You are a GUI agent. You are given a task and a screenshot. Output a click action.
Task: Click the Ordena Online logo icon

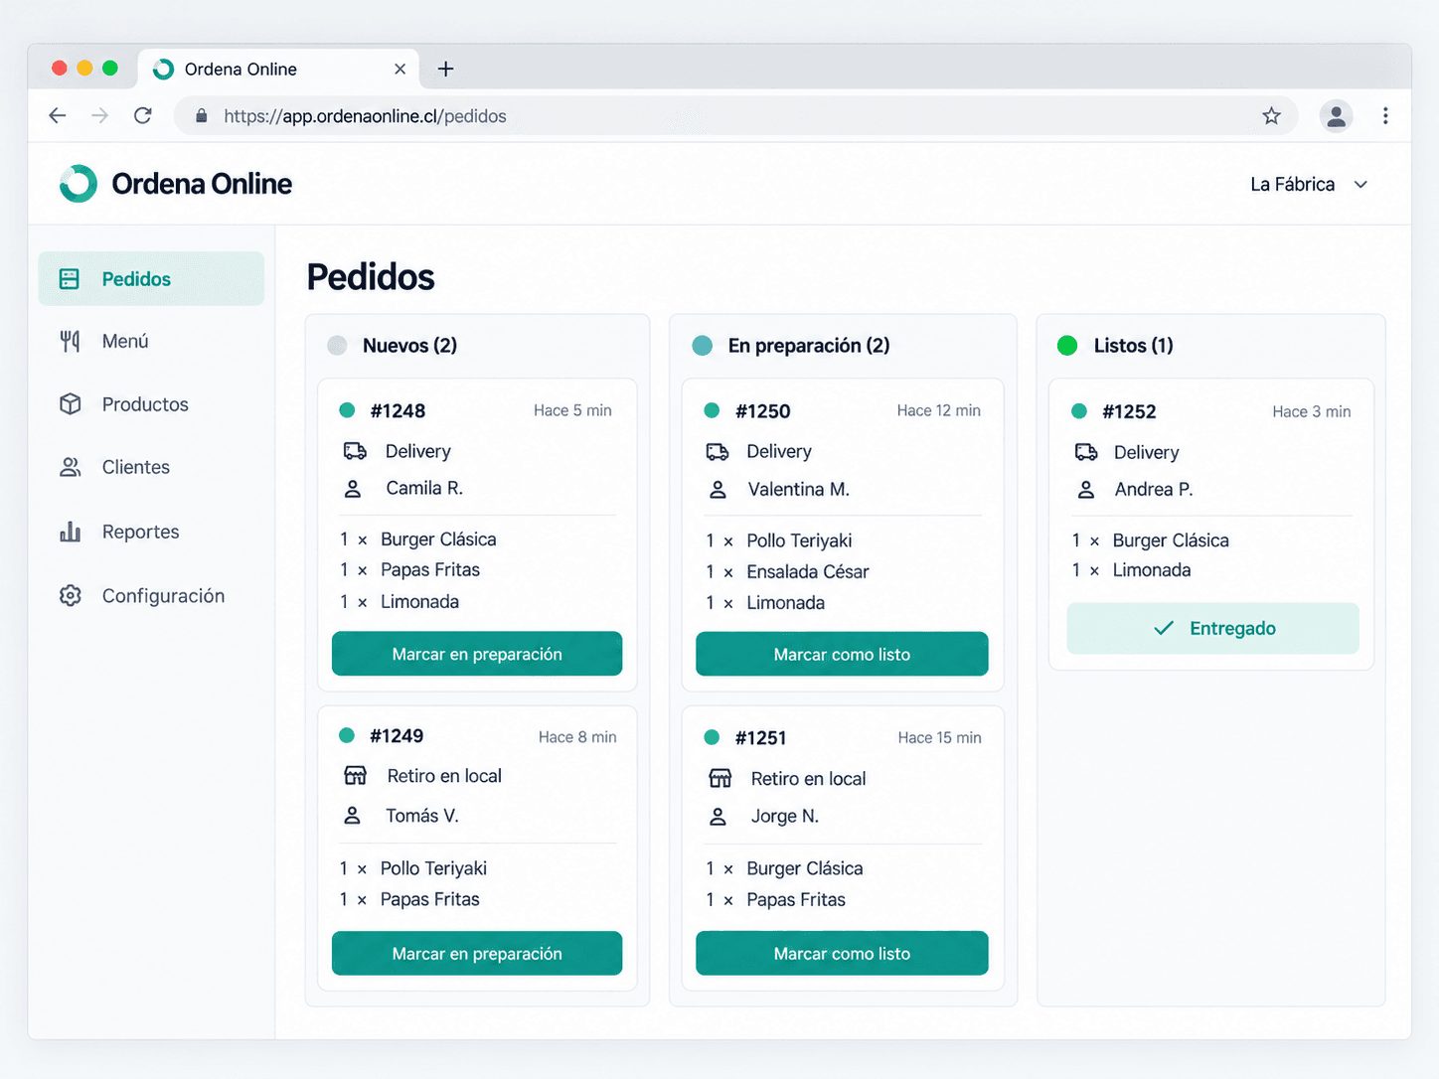pyautogui.click(x=79, y=184)
